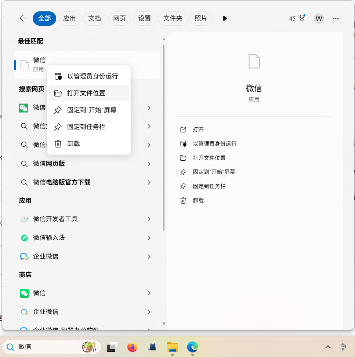Click the trash icon beside 卸载 in the right panel
Screen dimensions: 355x358
(183, 201)
